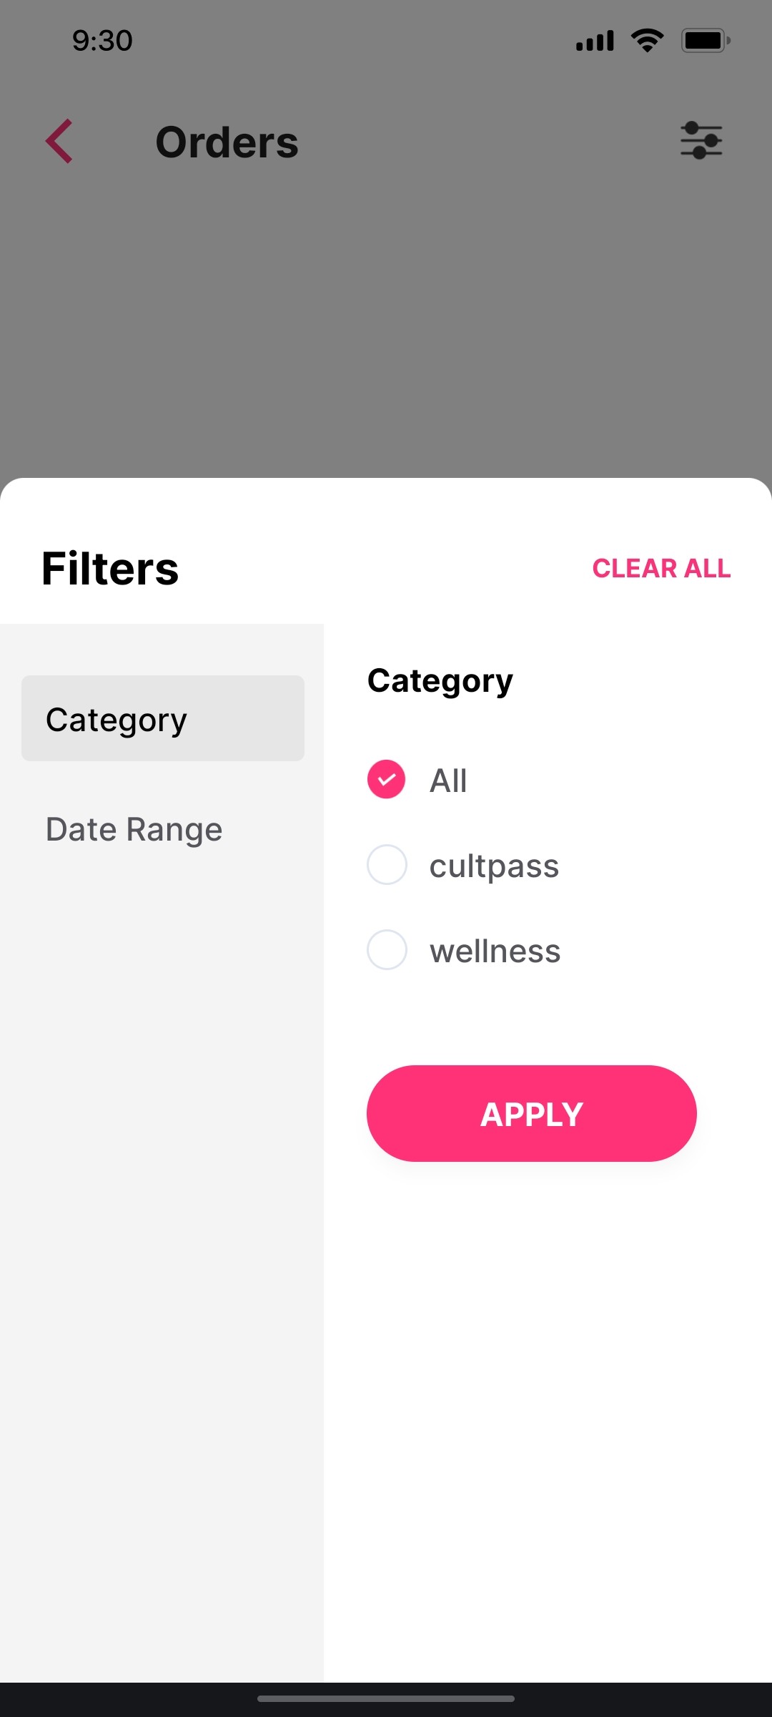Open the filter settings icon on Orders screen

click(x=700, y=141)
